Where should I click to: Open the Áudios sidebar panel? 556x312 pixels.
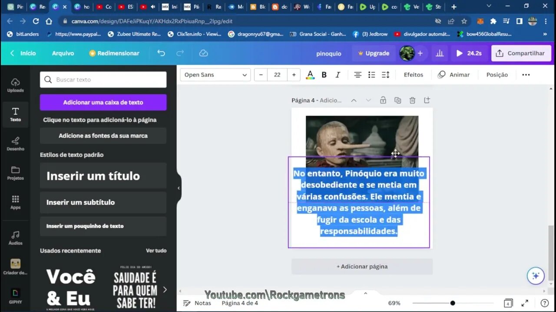coord(15,238)
